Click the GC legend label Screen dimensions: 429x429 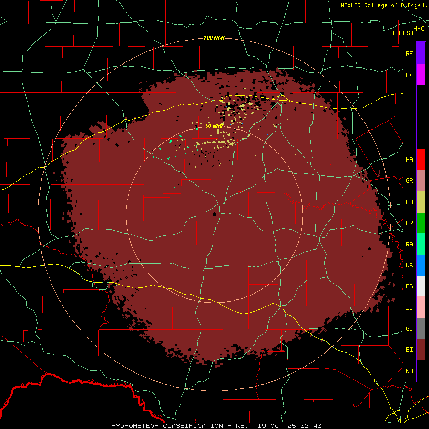[x=409, y=329]
